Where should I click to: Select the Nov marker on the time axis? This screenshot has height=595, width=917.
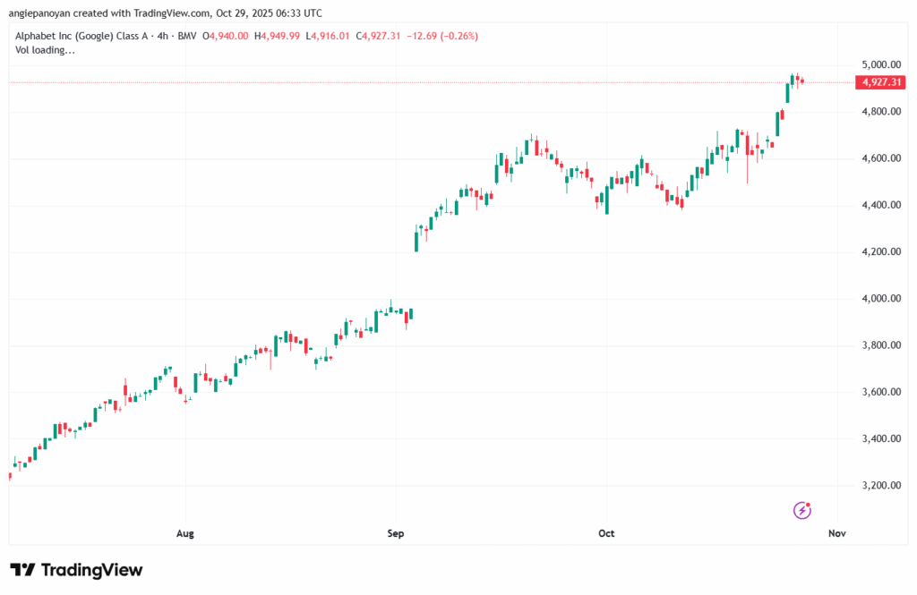[836, 534]
